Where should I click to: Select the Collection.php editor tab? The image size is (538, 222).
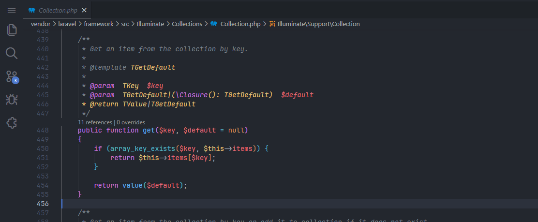(57, 10)
